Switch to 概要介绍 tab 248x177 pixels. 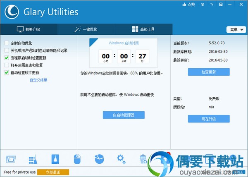[x=29, y=29]
